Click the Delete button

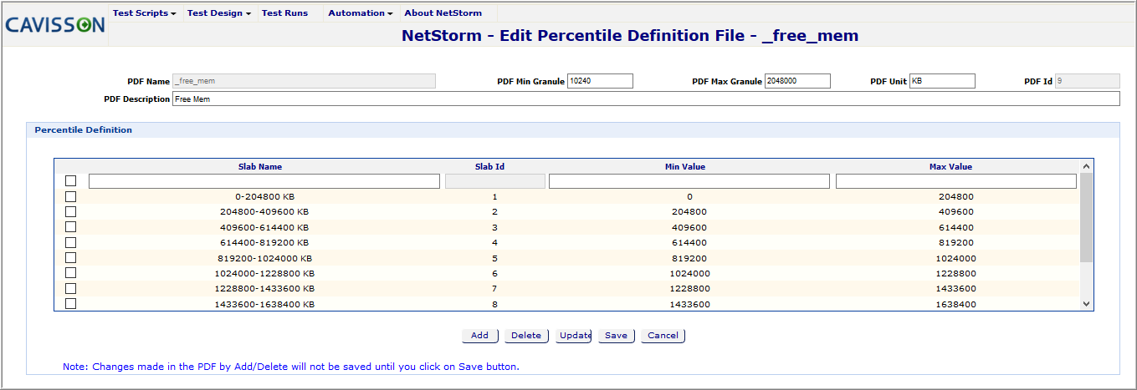(x=526, y=336)
